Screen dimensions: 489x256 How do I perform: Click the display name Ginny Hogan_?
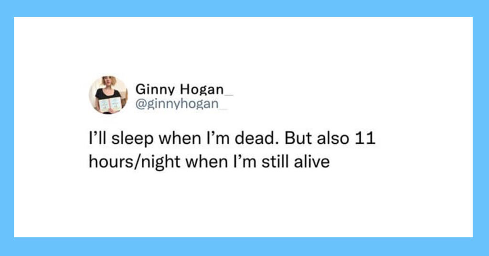184,89
